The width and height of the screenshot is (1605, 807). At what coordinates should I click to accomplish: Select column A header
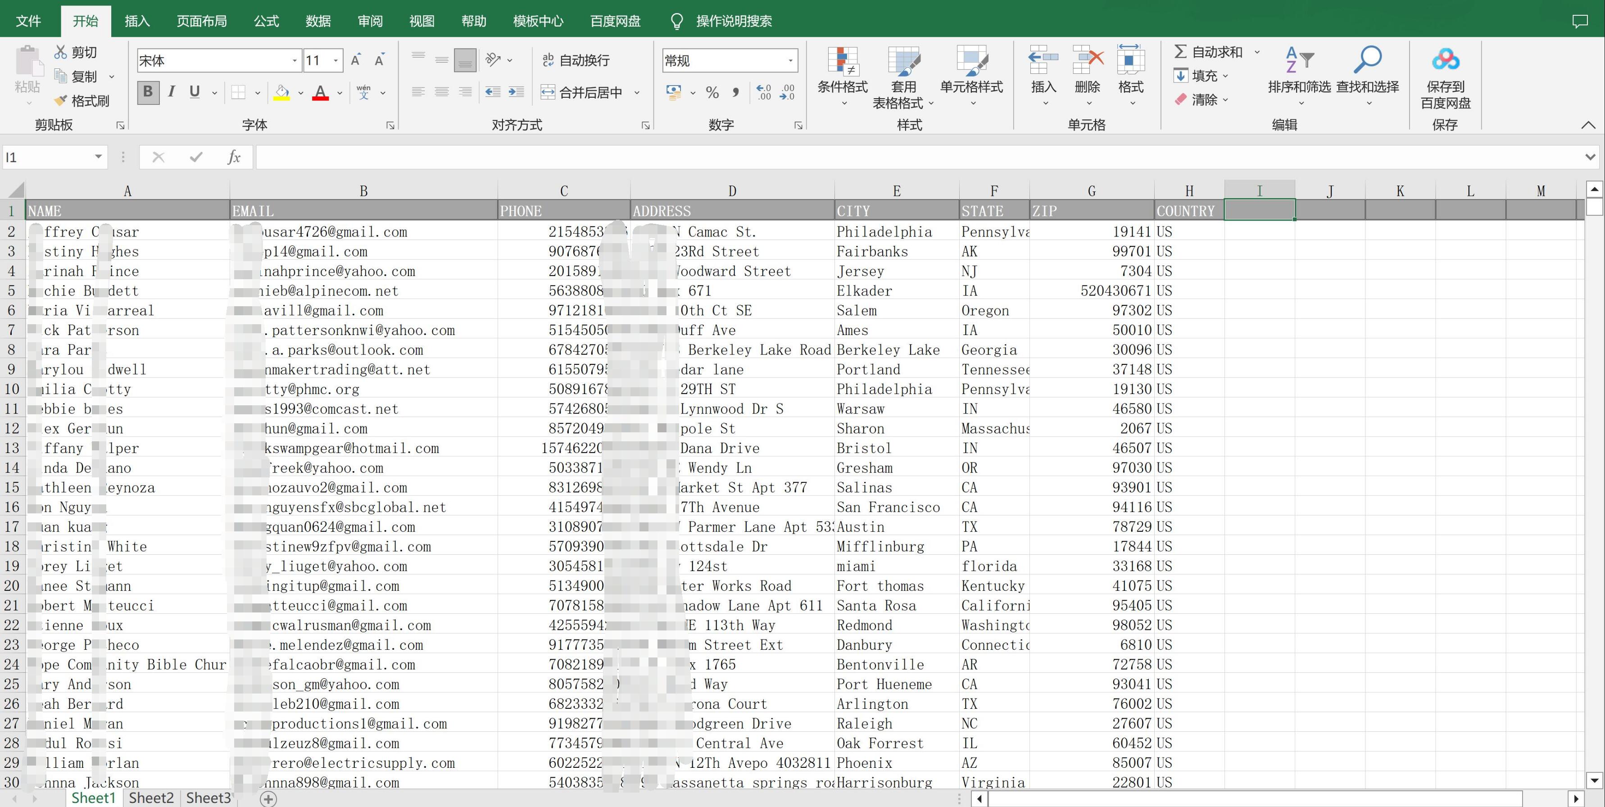pos(127,190)
